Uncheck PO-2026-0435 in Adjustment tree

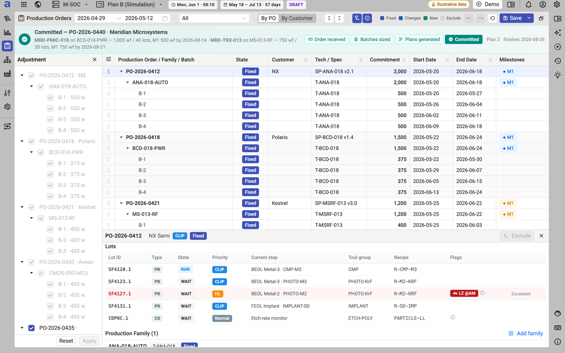31,328
